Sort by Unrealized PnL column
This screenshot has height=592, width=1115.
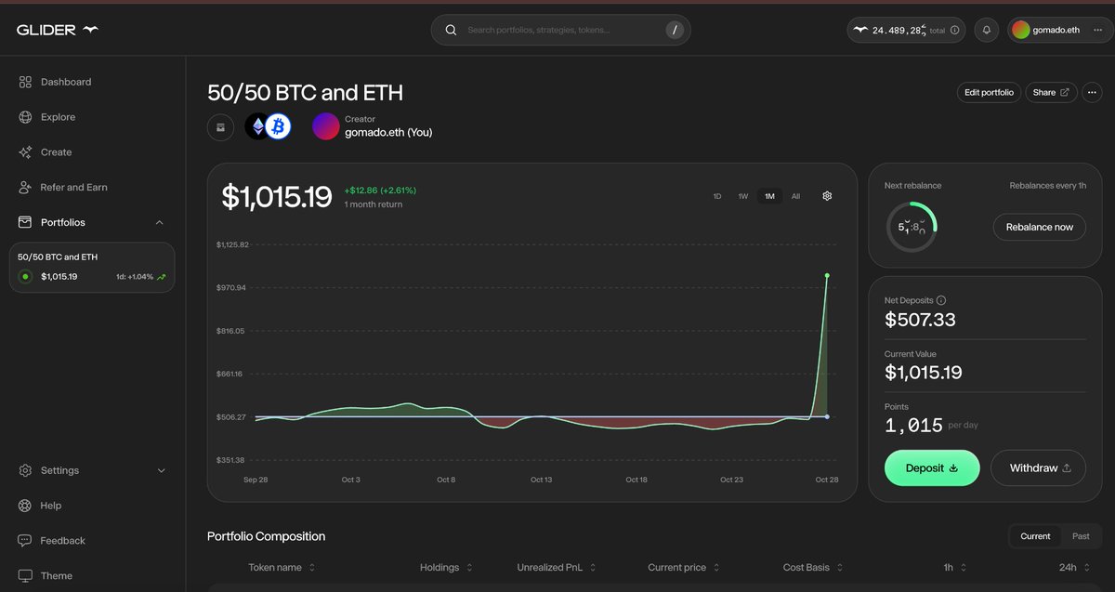click(x=557, y=567)
